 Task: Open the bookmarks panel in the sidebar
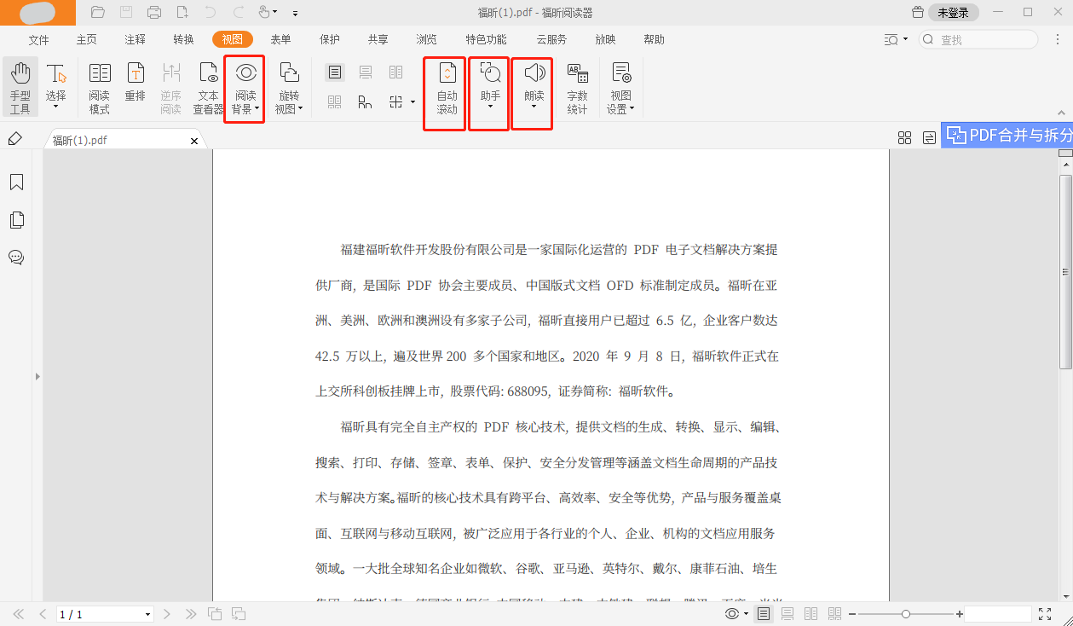(16, 181)
